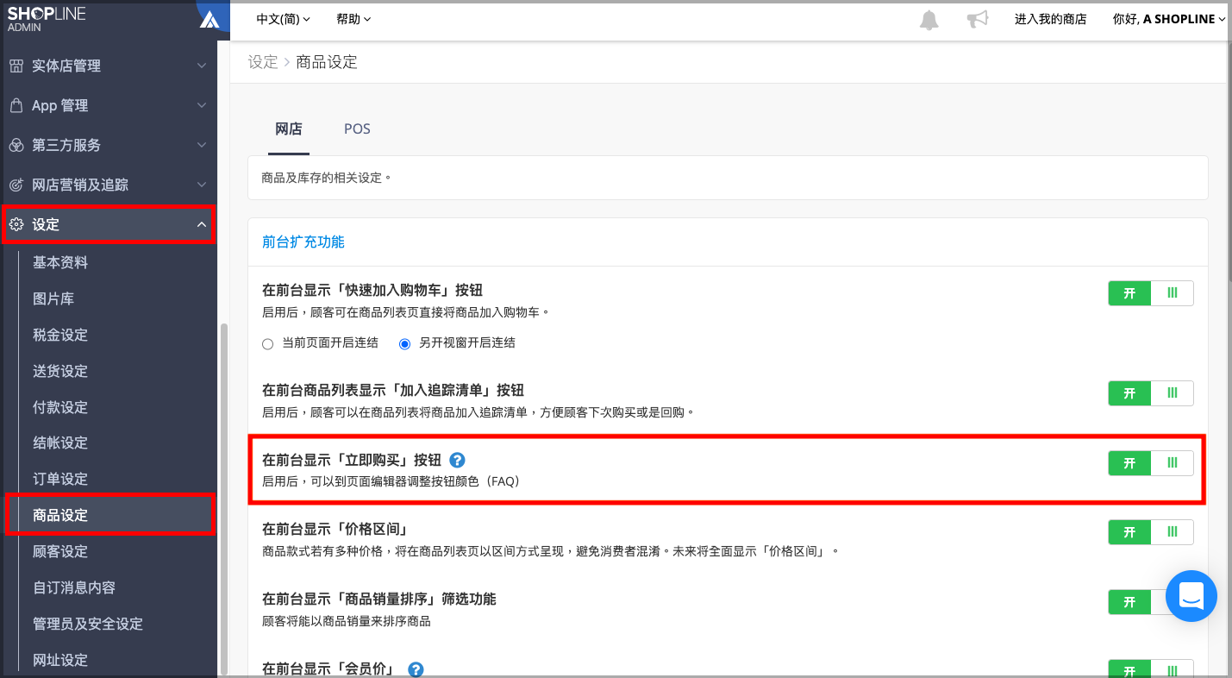Click the App 管理 shopping bag icon
This screenshot has height=678, width=1232.
16,105
